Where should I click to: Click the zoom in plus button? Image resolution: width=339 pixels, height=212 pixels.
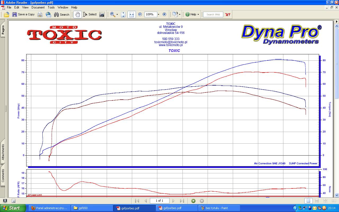click(164, 15)
